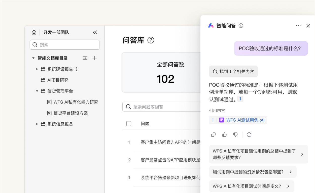Like the answer with thumbs-up icon
The width and height of the screenshot is (315, 193).
(224, 135)
